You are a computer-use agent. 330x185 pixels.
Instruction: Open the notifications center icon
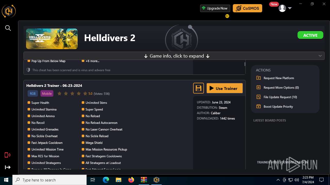pos(321,180)
